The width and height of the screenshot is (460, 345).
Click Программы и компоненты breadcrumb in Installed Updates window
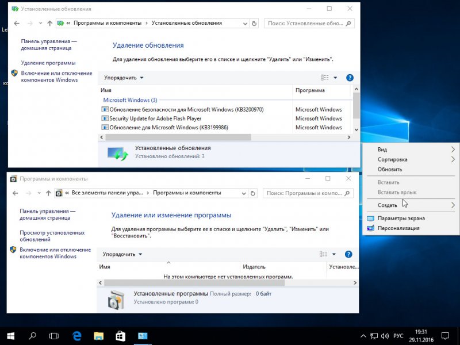(108, 23)
